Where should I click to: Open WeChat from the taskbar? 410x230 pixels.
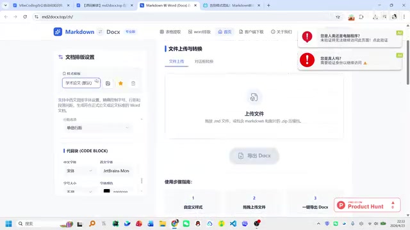tap(186, 224)
